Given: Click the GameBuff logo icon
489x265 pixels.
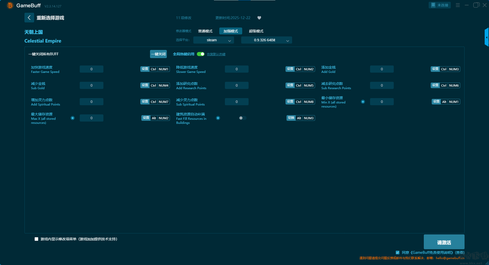Looking at the screenshot, I should tap(10, 5).
